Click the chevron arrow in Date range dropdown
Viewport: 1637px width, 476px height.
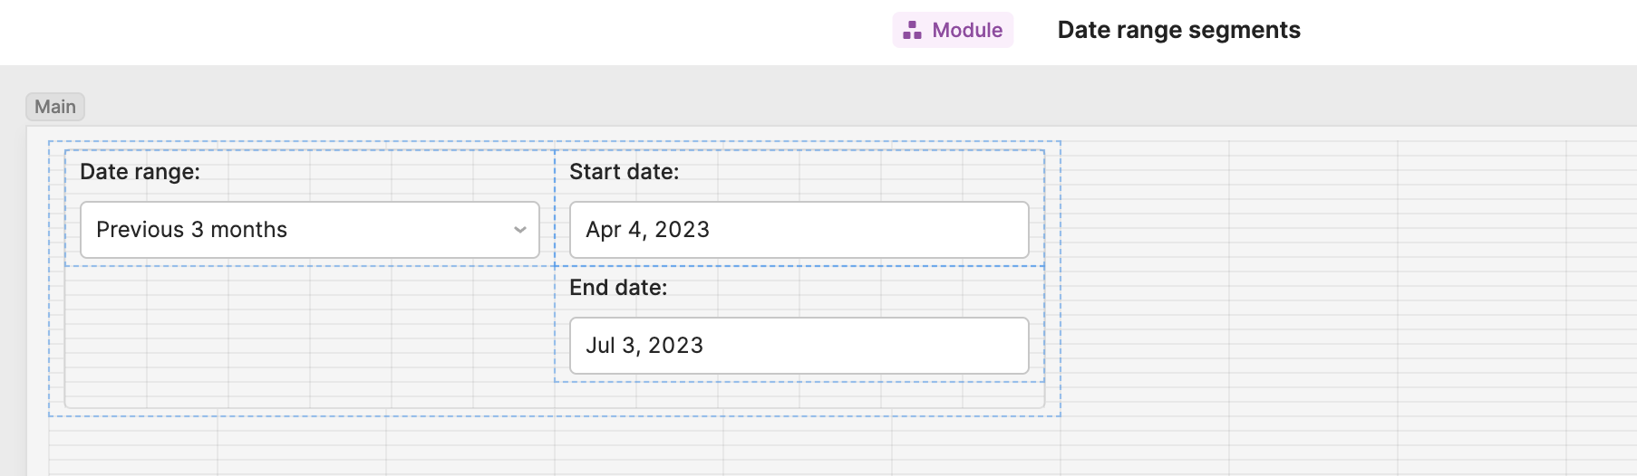(x=520, y=230)
